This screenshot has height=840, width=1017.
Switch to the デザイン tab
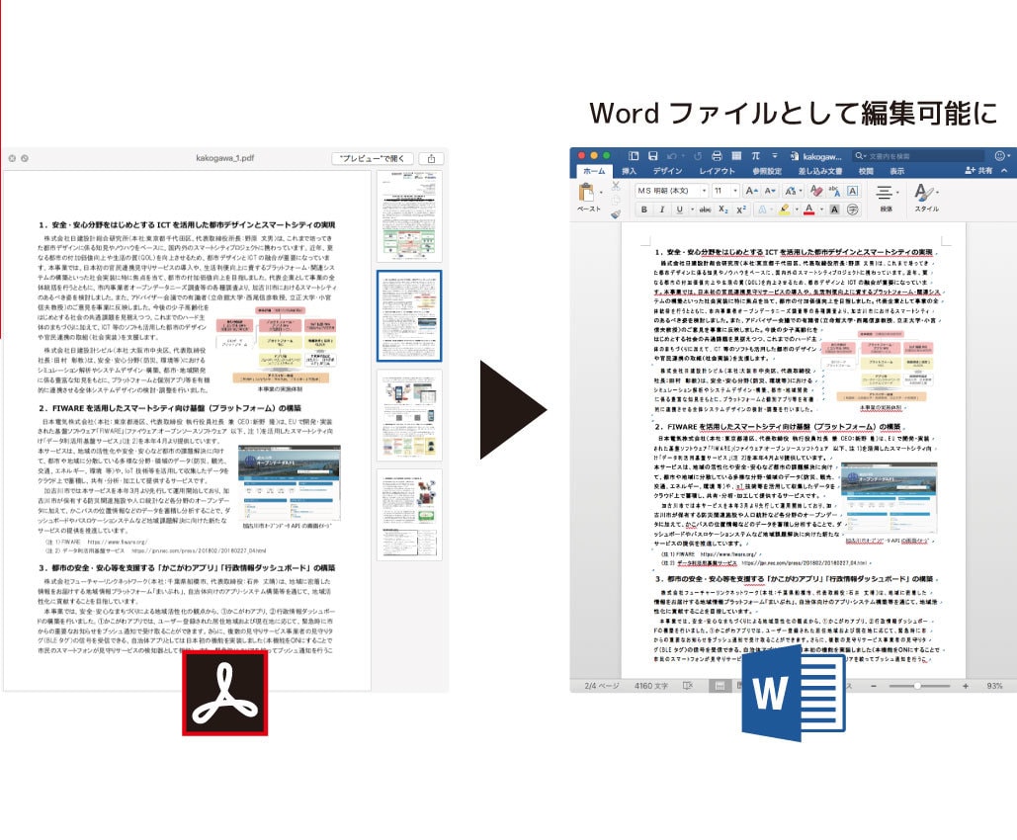[x=667, y=171]
